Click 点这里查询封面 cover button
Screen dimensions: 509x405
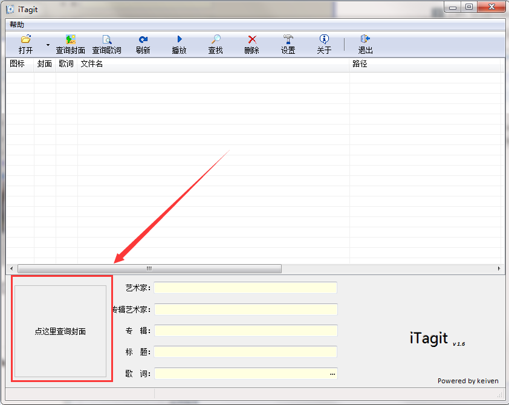pyautogui.click(x=60, y=331)
